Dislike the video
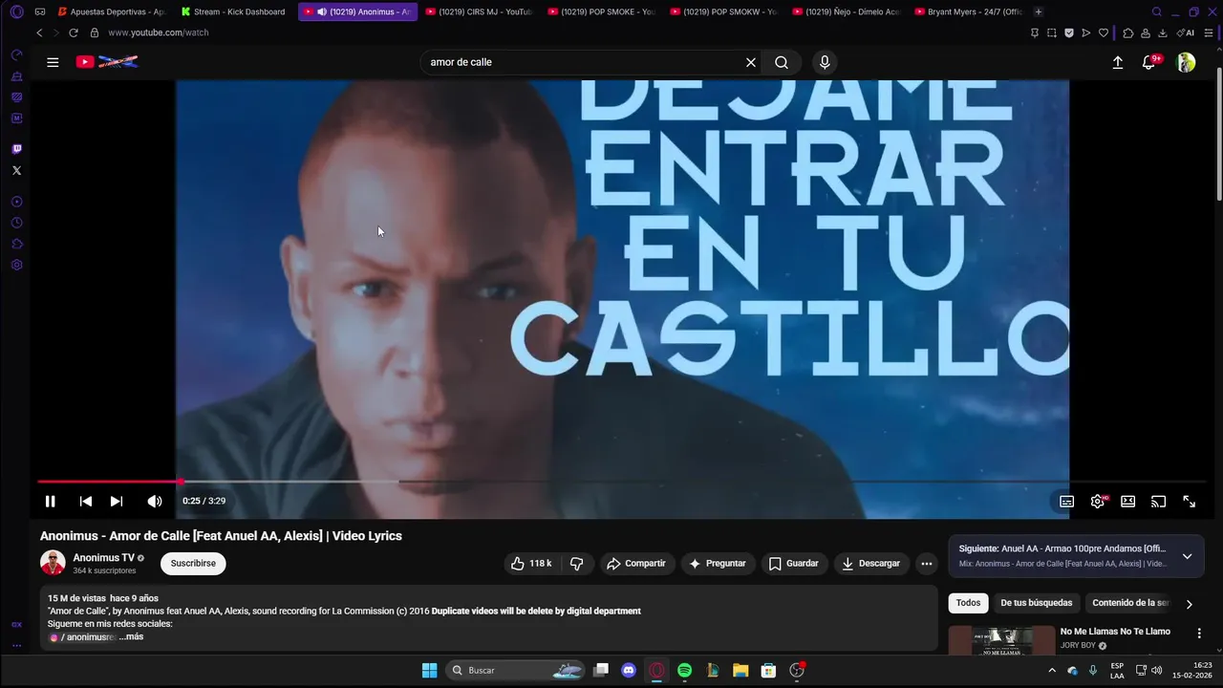This screenshot has width=1223, height=688. 576,564
